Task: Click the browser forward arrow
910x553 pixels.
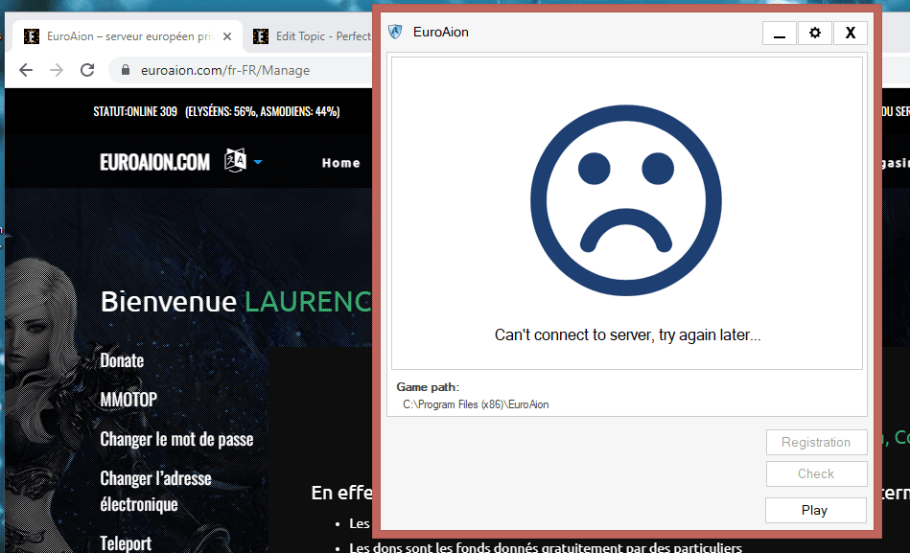Action: (57, 70)
